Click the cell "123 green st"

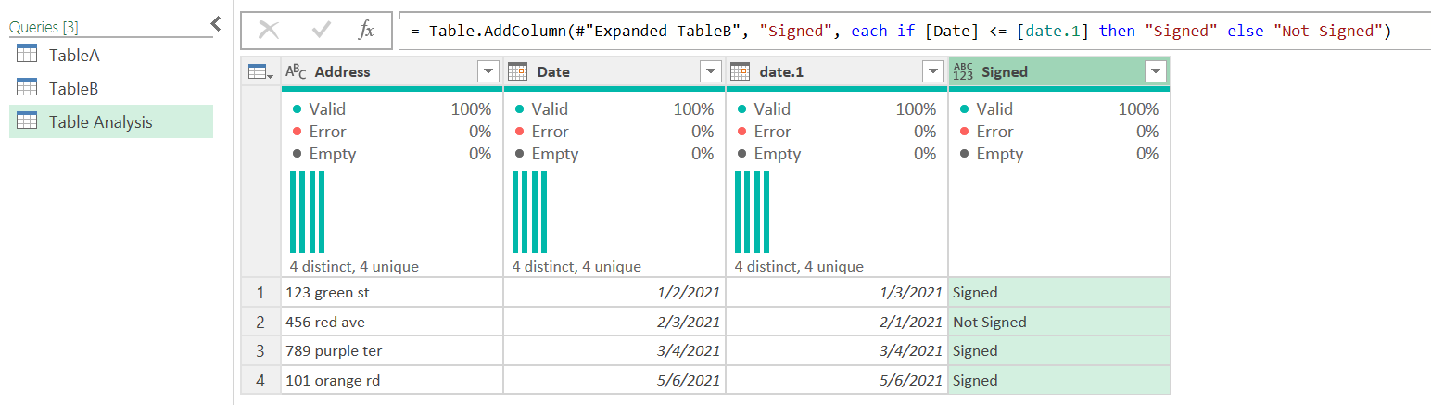(x=392, y=292)
